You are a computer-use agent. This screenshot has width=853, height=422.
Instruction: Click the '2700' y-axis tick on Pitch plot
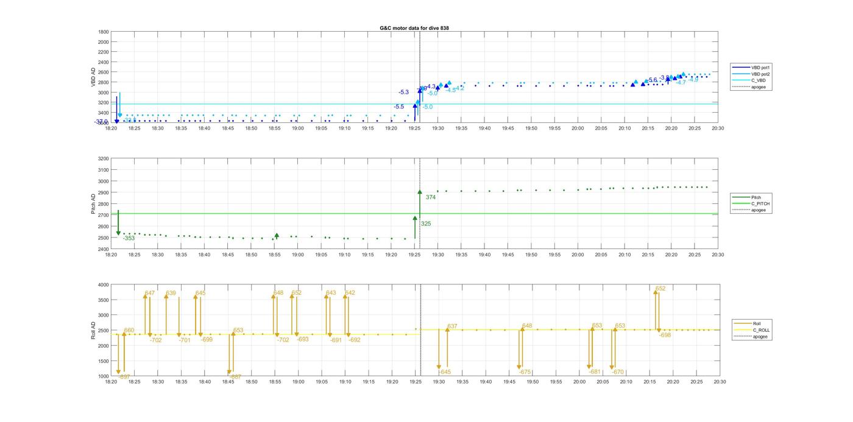104,215
